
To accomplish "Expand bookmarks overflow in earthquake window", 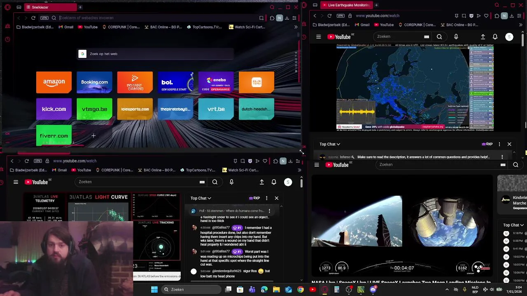I will [520, 25].
